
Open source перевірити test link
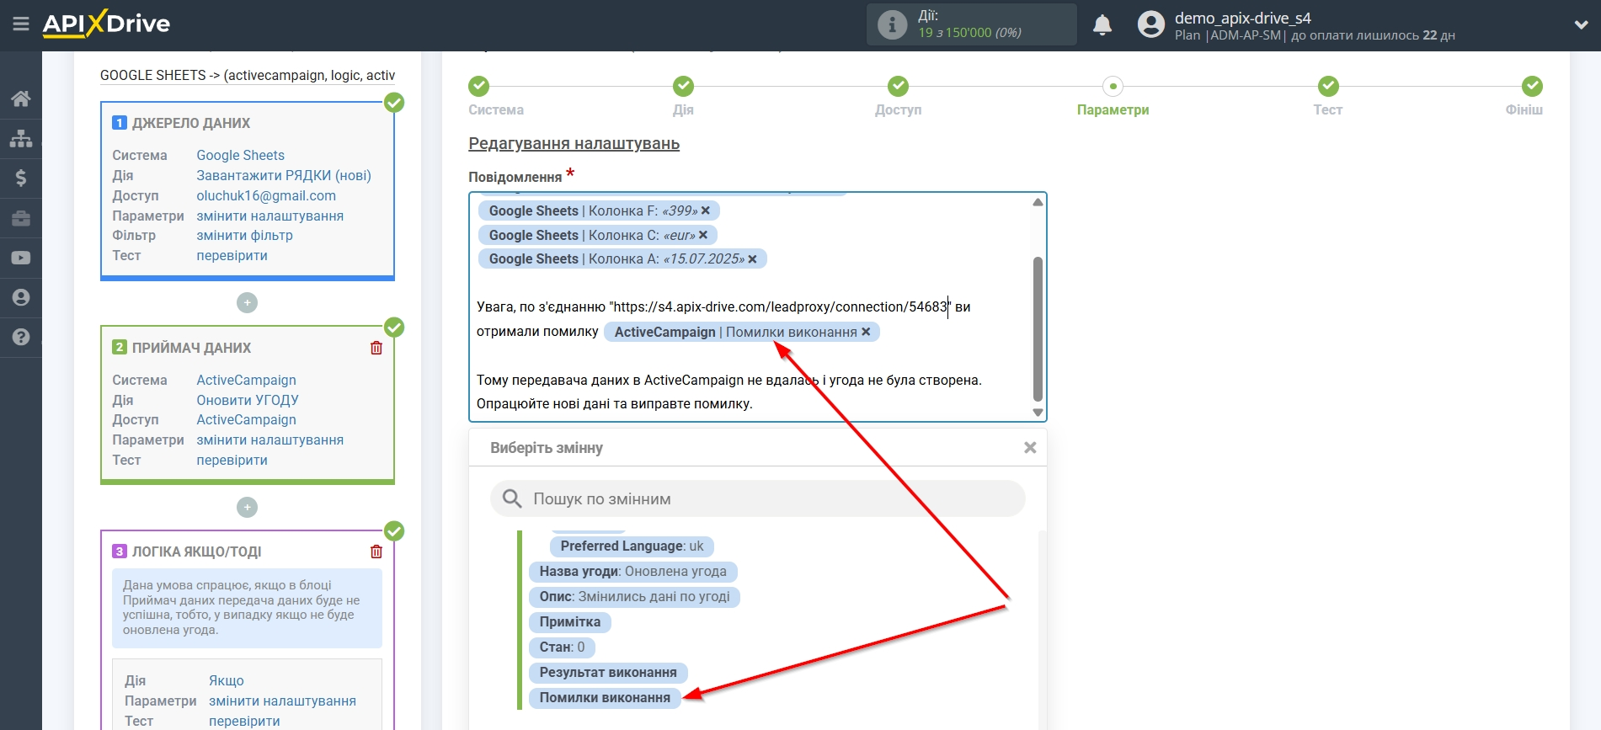[232, 255]
